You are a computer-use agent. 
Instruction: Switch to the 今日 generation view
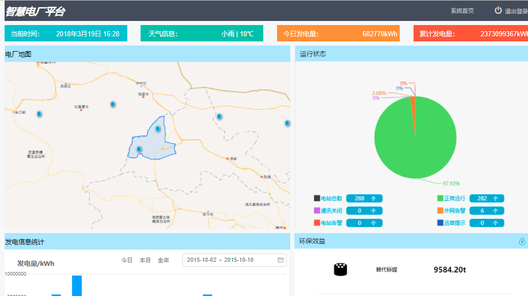(x=127, y=260)
